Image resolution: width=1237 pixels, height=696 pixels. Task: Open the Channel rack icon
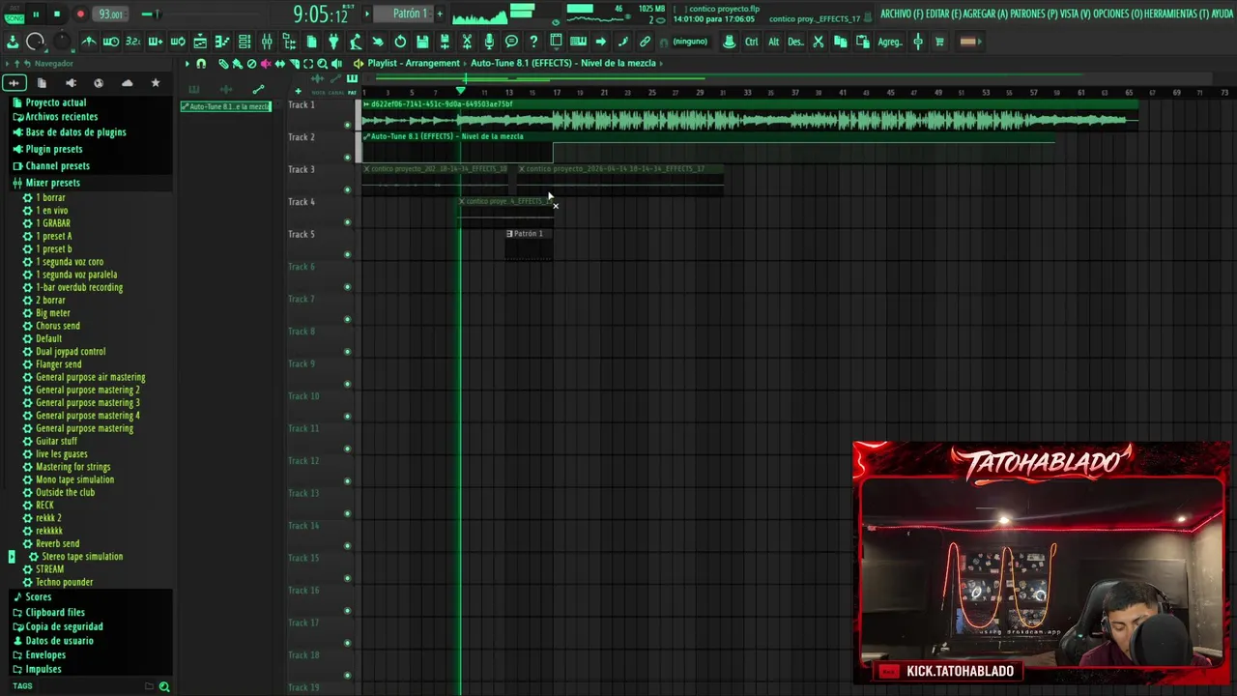[245, 42]
